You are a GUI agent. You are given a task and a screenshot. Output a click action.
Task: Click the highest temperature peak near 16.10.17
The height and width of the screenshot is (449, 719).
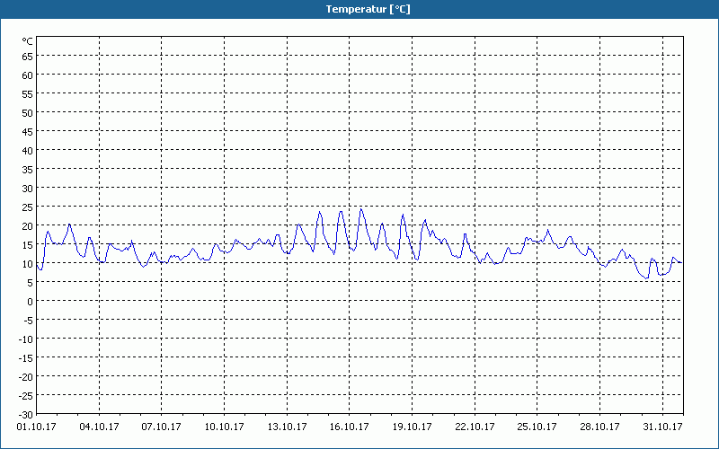361,209
